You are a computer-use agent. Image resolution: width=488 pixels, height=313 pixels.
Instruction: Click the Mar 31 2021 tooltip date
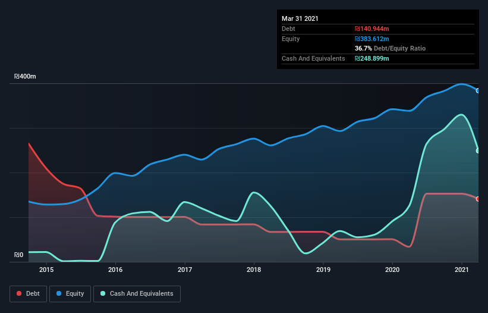point(300,18)
